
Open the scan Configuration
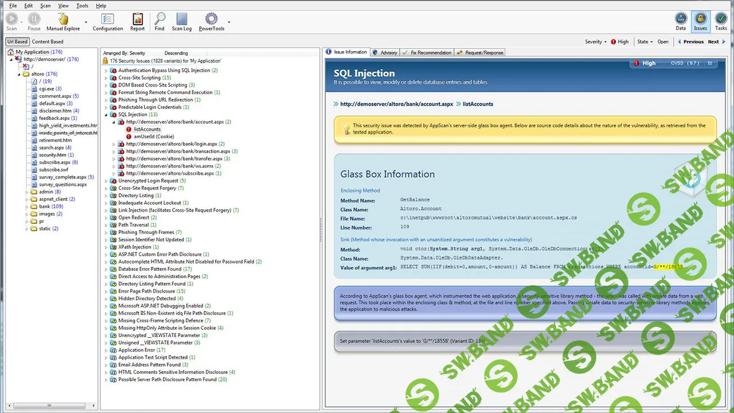coord(107,22)
